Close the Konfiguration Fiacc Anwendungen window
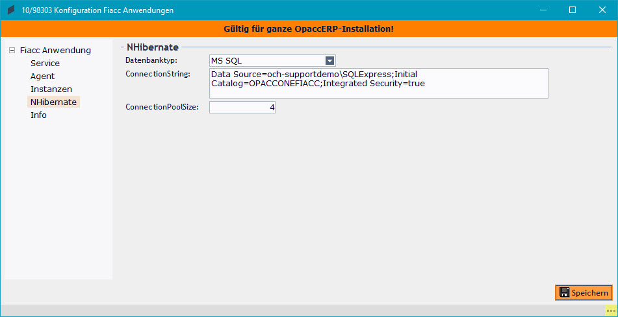The image size is (618, 317). point(602,10)
